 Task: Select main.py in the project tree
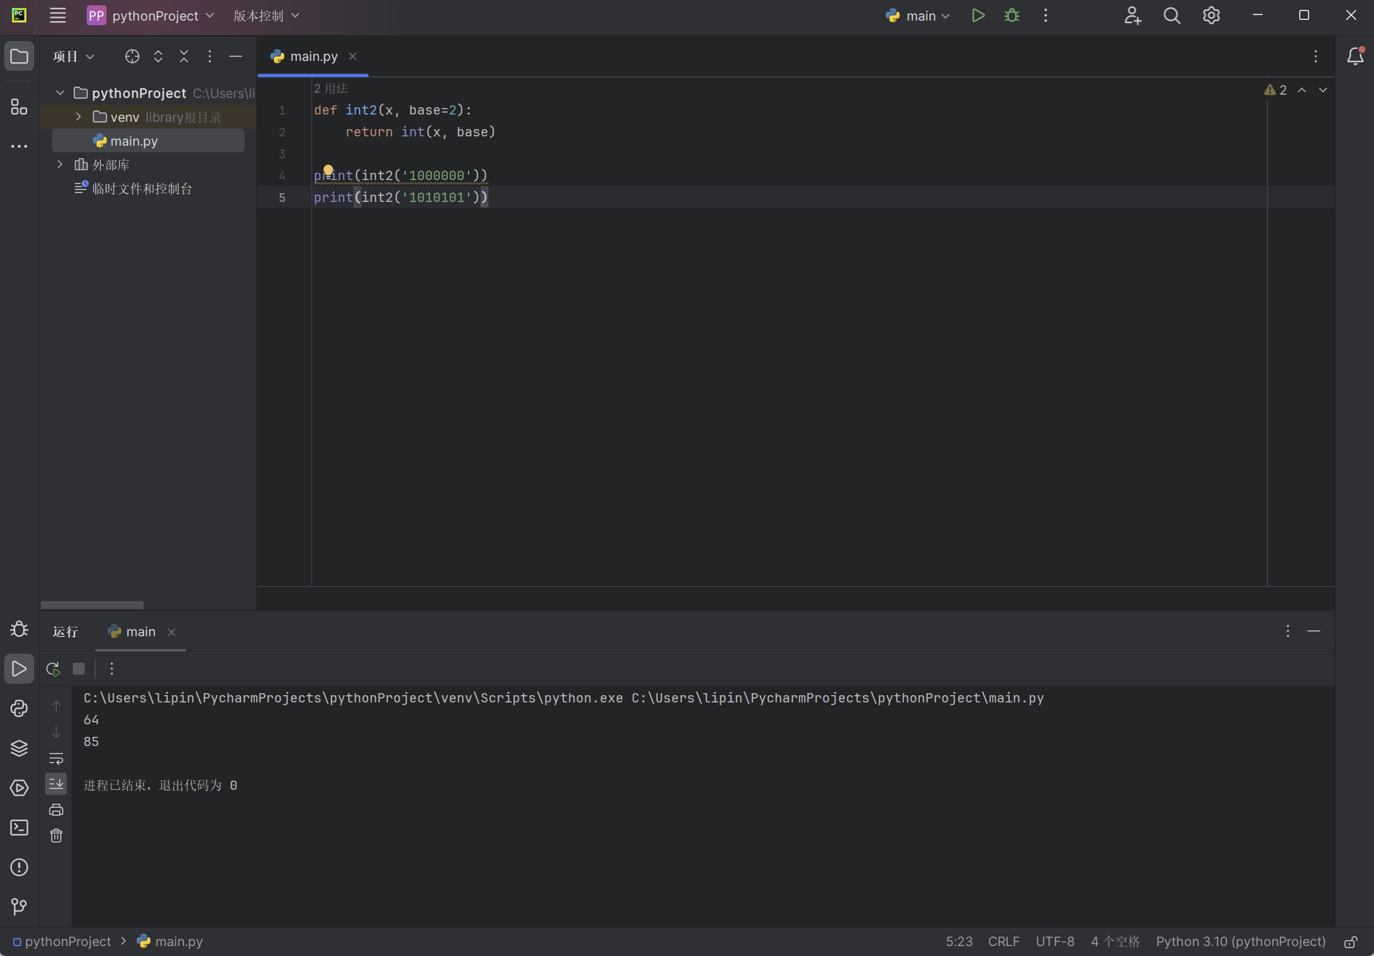[x=148, y=140]
